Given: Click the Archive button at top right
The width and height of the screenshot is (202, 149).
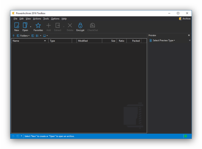Looking at the screenshot, I should pyautogui.click(x=185, y=19).
